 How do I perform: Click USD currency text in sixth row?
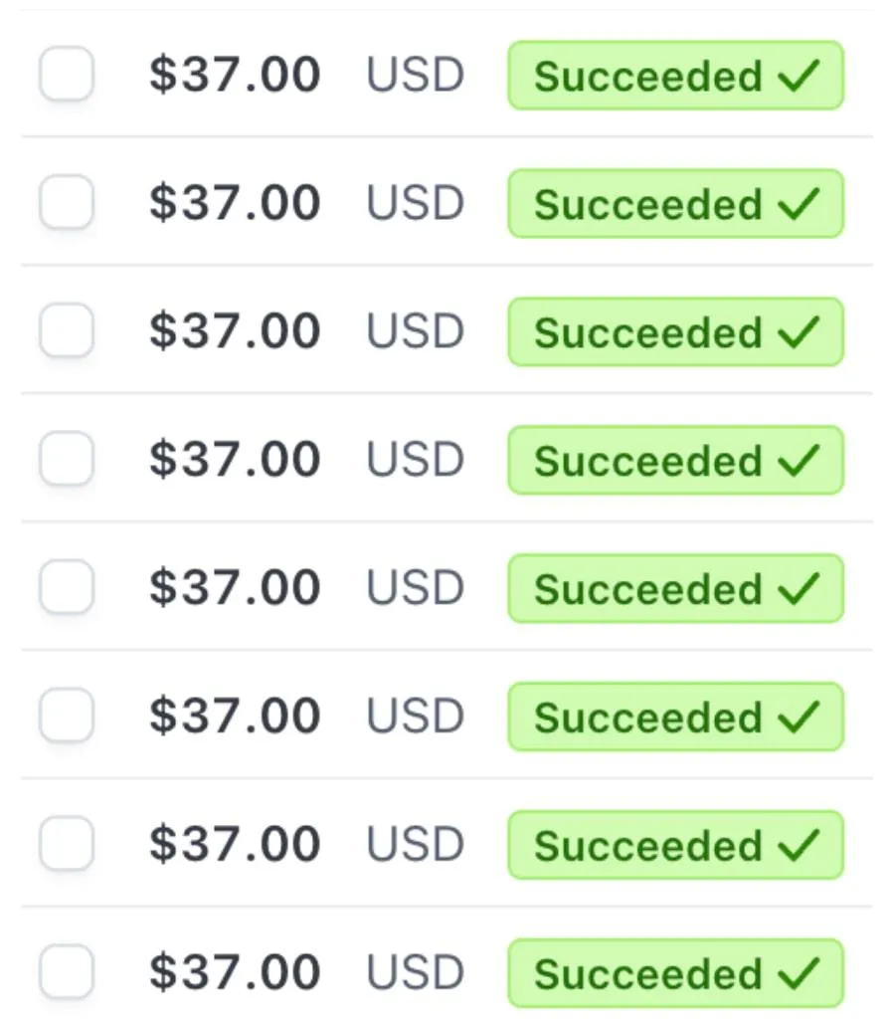tap(416, 717)
